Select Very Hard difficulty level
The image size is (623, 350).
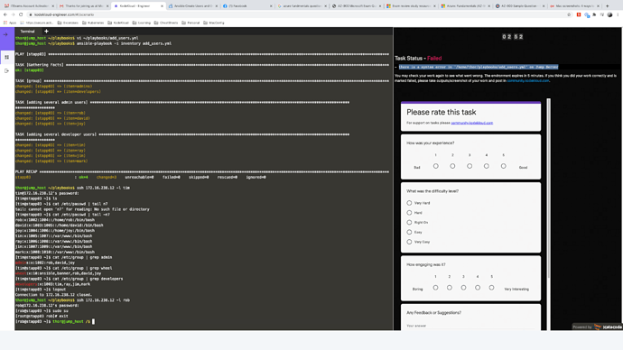tap(409, 203)
